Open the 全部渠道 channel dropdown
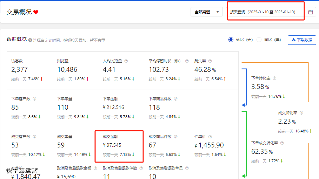Viewport: 319px width, 179px height. click(x=207, y=12)
